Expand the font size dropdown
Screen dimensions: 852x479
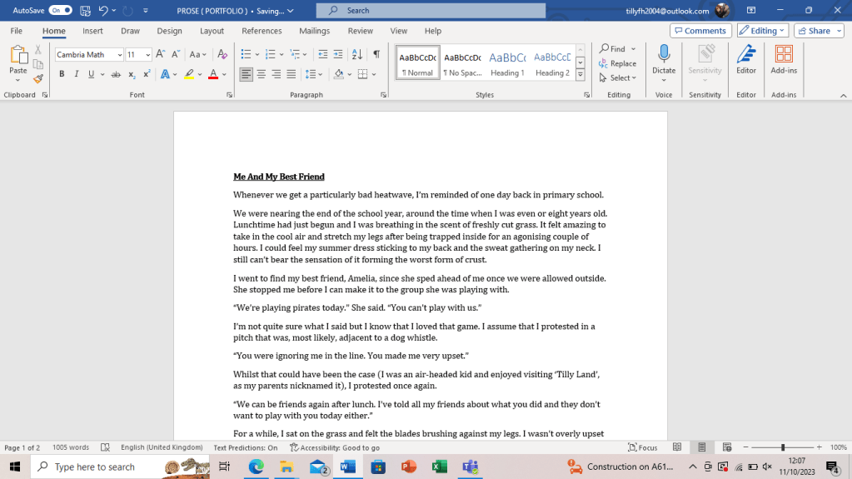tap(148, 55)
